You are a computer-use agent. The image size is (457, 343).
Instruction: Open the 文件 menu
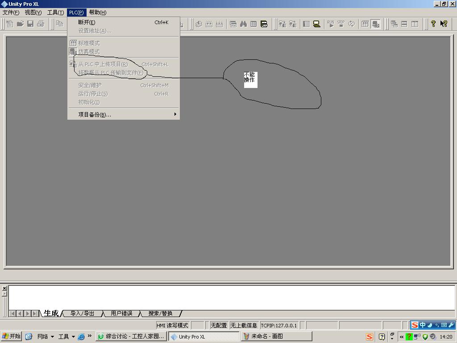(11, 13)
